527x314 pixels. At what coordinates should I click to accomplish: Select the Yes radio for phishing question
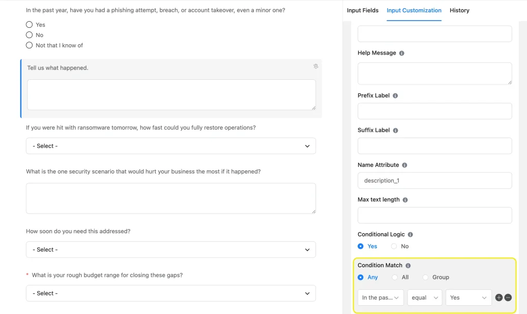[29, 25]
